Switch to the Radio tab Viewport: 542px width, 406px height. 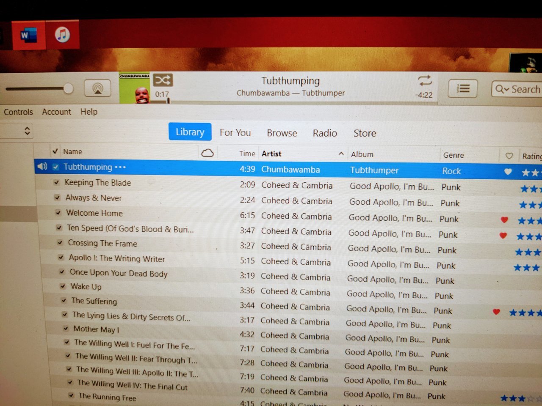click(x=325, y=133)
